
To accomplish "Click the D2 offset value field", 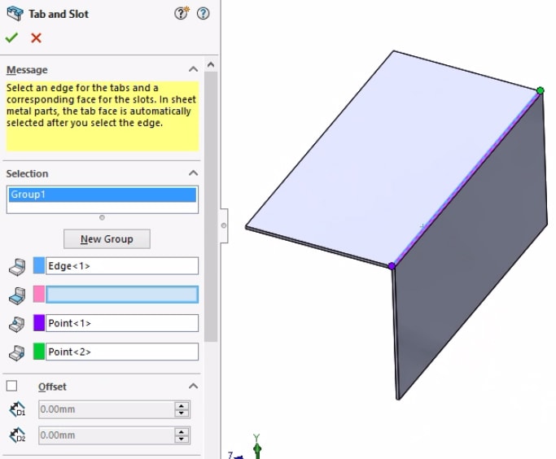I will pyautogui.click(x=107, y=435).
